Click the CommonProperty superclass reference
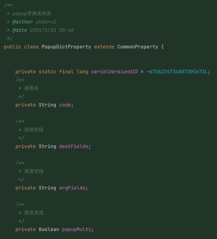This screenshot has height=239, width=217. [138, 47]
